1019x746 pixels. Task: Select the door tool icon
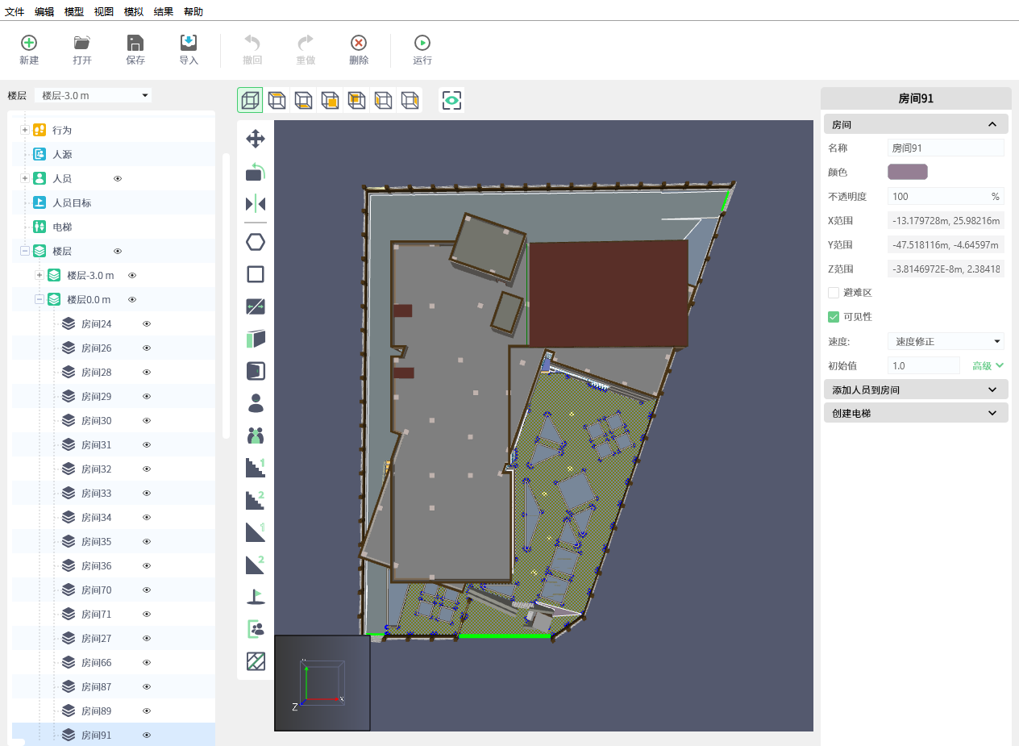(256, 371)
